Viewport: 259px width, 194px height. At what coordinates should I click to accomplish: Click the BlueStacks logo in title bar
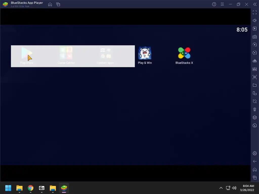(5, 4)
